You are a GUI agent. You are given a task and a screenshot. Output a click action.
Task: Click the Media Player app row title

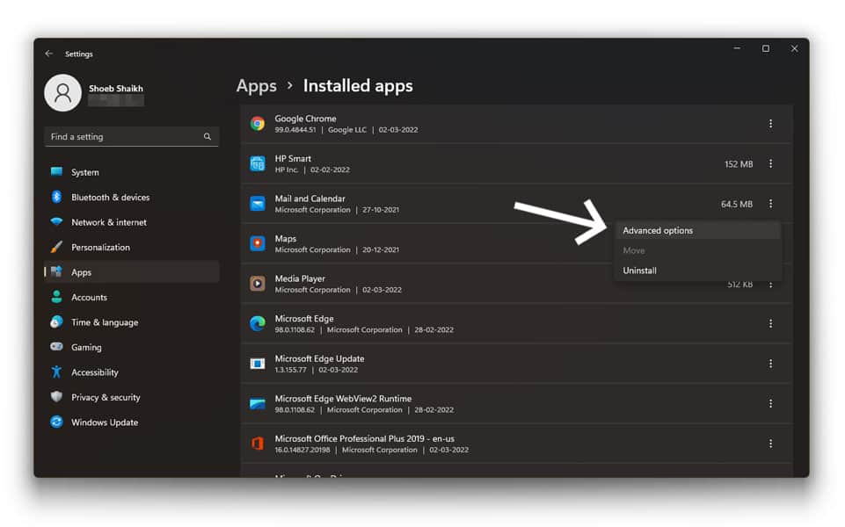300,278
